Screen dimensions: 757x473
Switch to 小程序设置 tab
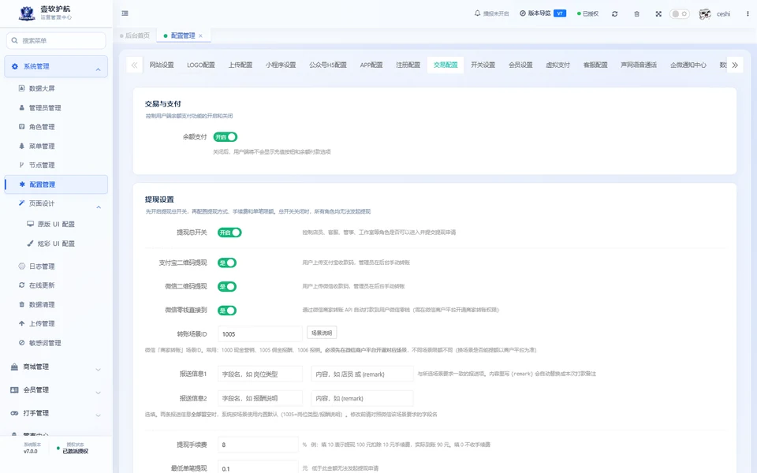coord(281,65)
